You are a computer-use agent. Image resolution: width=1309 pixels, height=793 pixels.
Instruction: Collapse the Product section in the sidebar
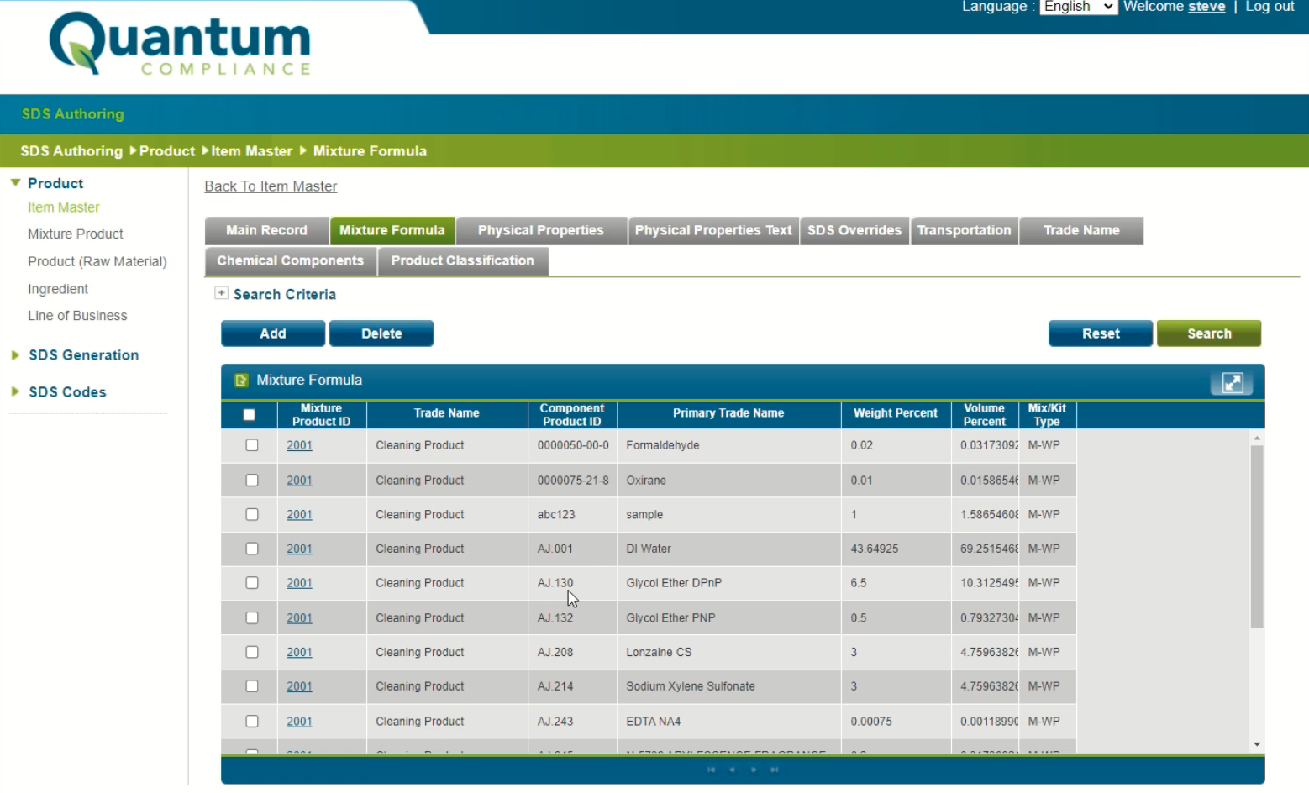[15, 182]
